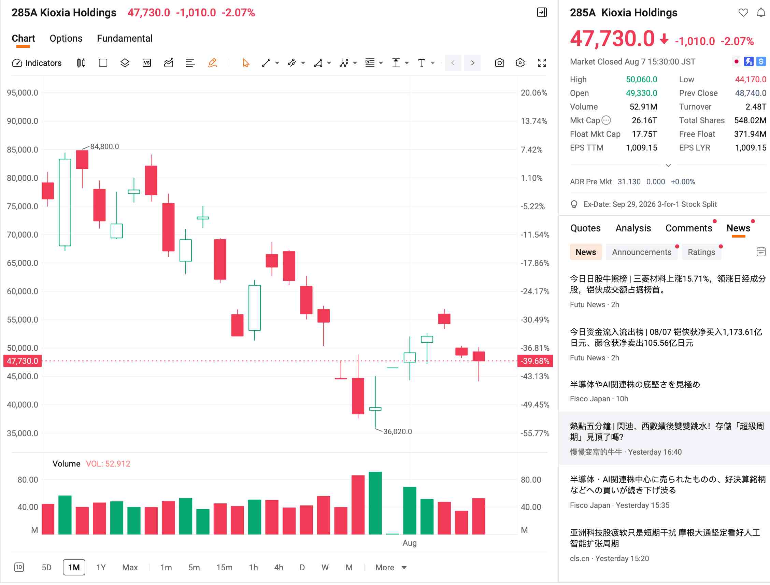Open the Analysis tab
This screenshot has height=585, width=770.
click(633, 228)
